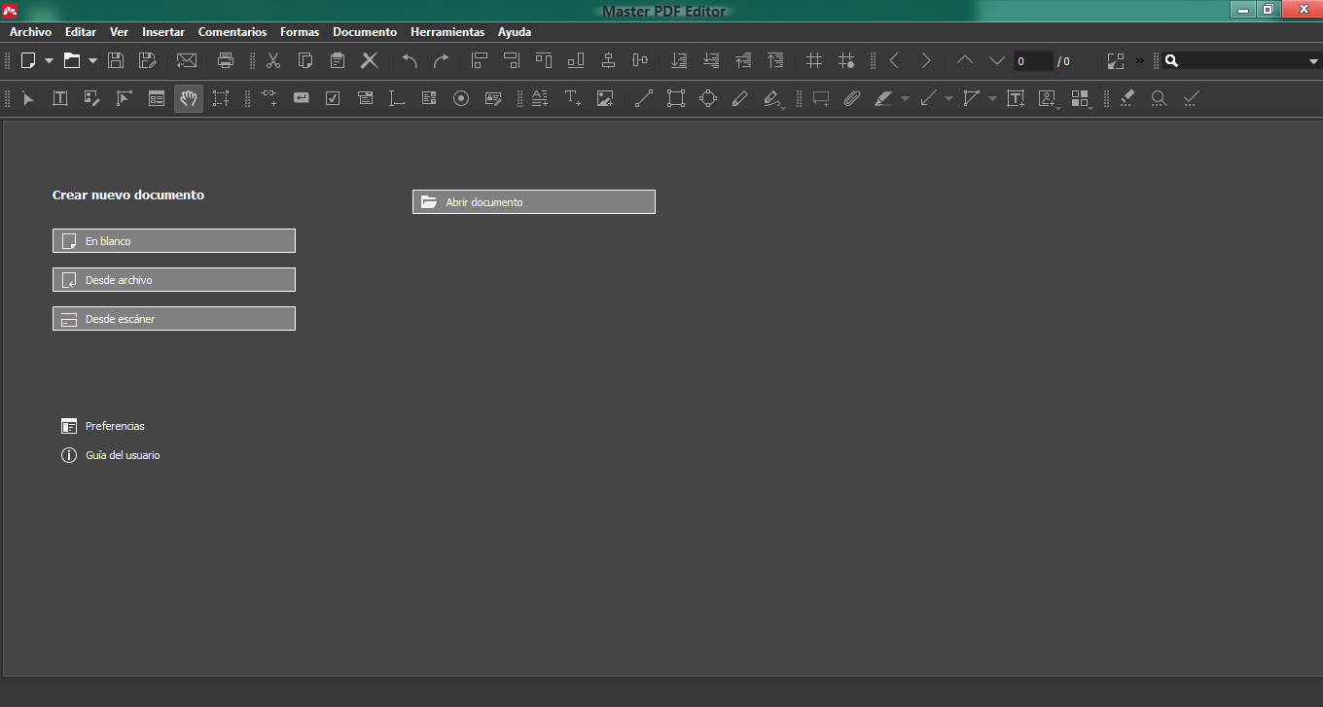Click the Desde archivo button
This screenshot has height=707, width=1323.
(x=174, y=280)
